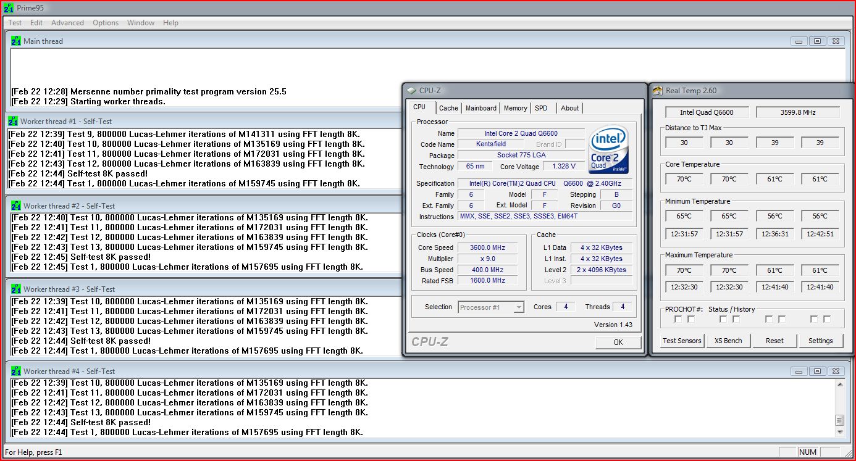Open the Help menu
The height and width of the screenshot is (461, 856).
click(x=170, y=23)
